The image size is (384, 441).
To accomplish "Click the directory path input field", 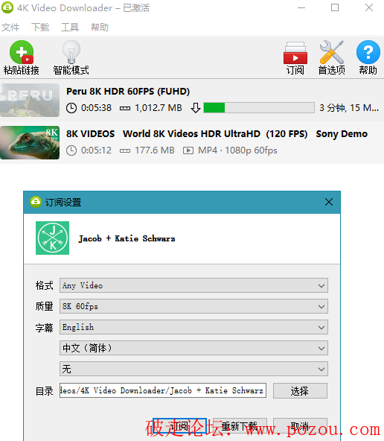I will click(163, 390).
